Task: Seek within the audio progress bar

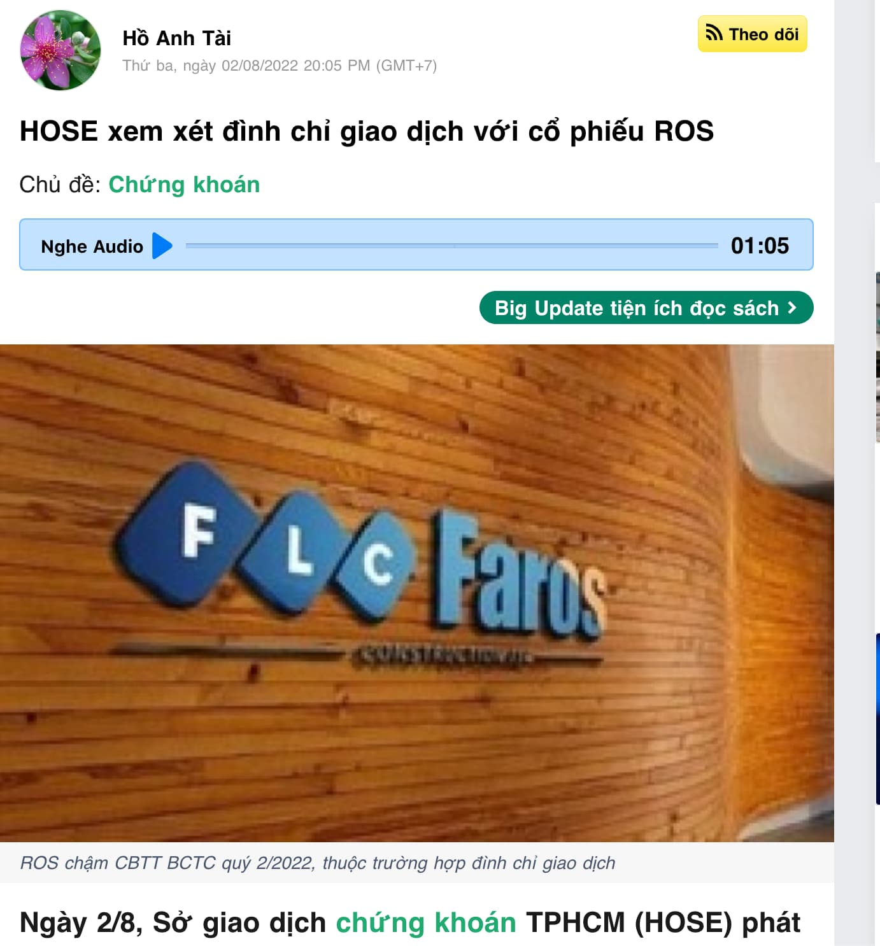Action: tap(451, 245)
